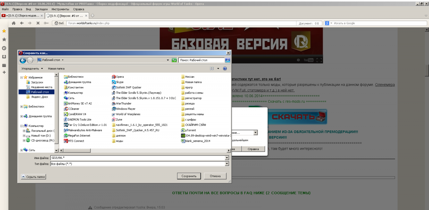Select the Windows Player shortcut

(x=123, y=109)
